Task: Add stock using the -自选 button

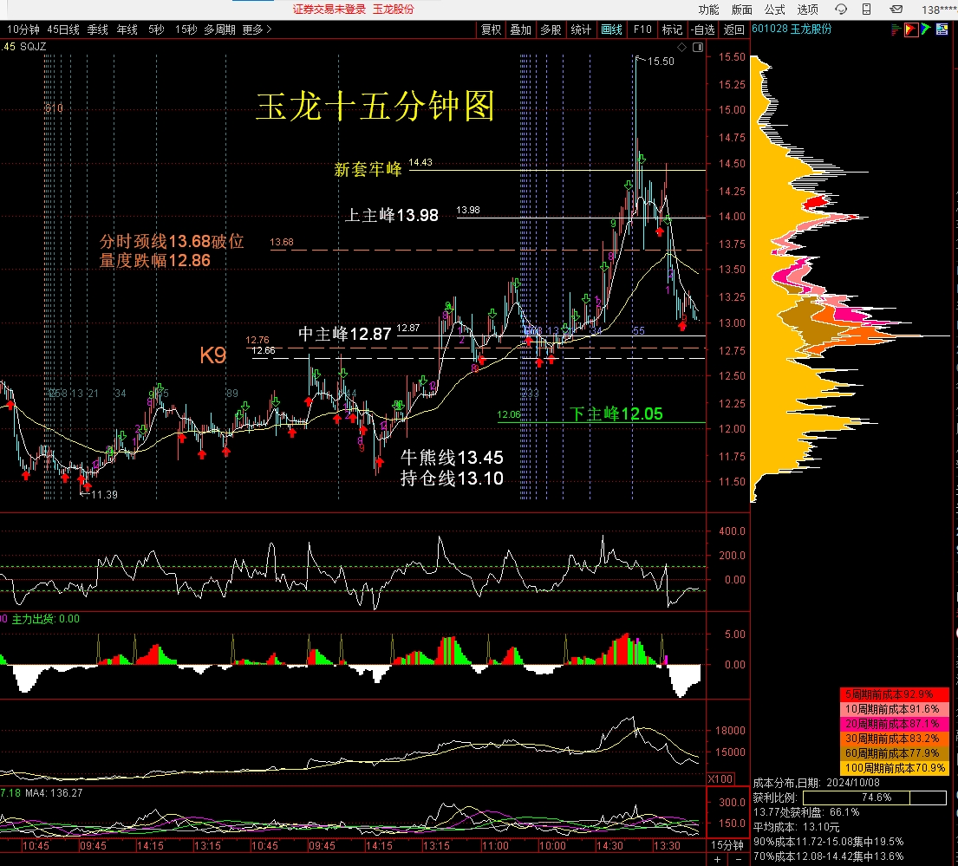Action: [x=703, y=29]
